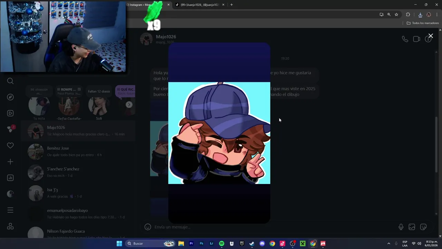
Task: Open the Meta apps grid icon
Action: [10, 227]
